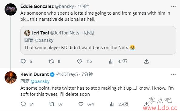Like Kevin Durant's tweet with 674 likes
This screenshot has height=111, width=180.
tap(81, 104)
